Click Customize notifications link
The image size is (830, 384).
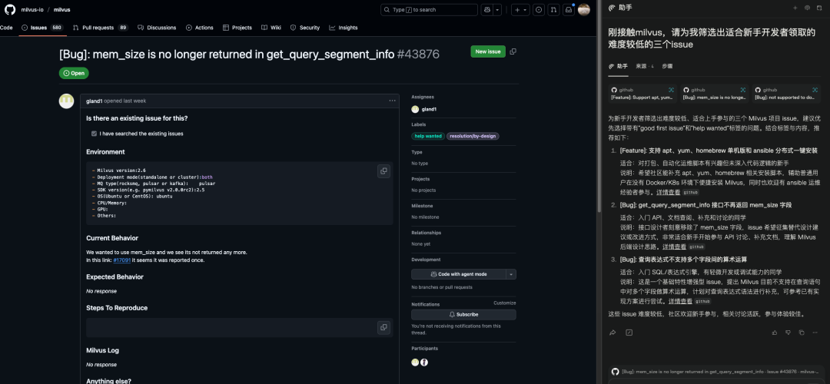[x=504, y=303]
